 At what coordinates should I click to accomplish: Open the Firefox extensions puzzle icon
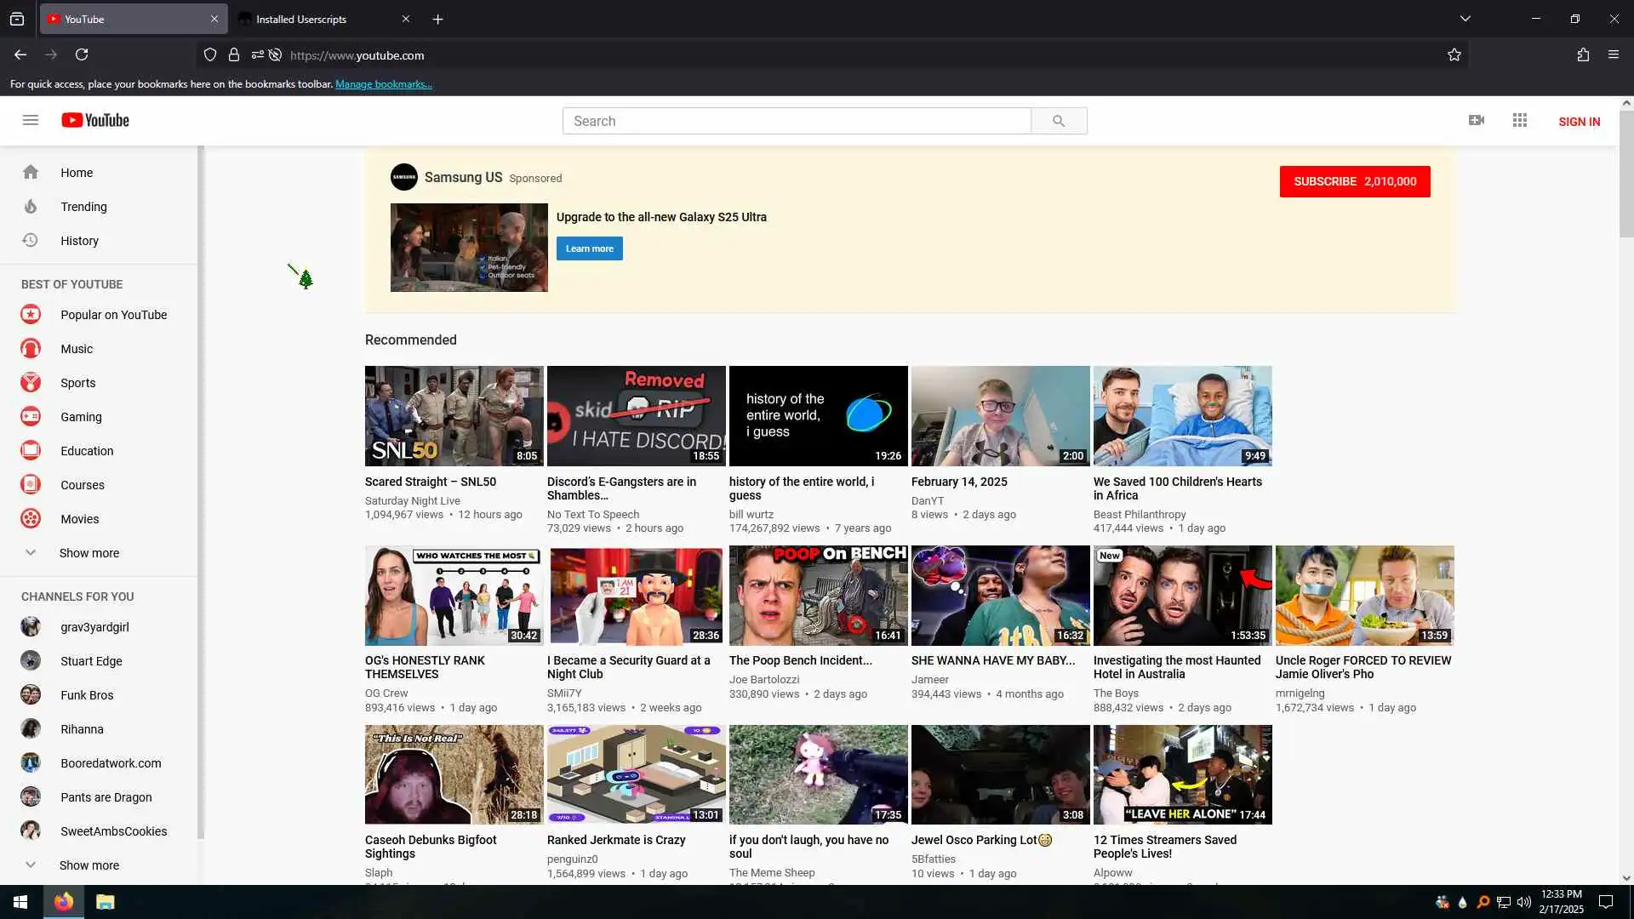(1583, 55)
